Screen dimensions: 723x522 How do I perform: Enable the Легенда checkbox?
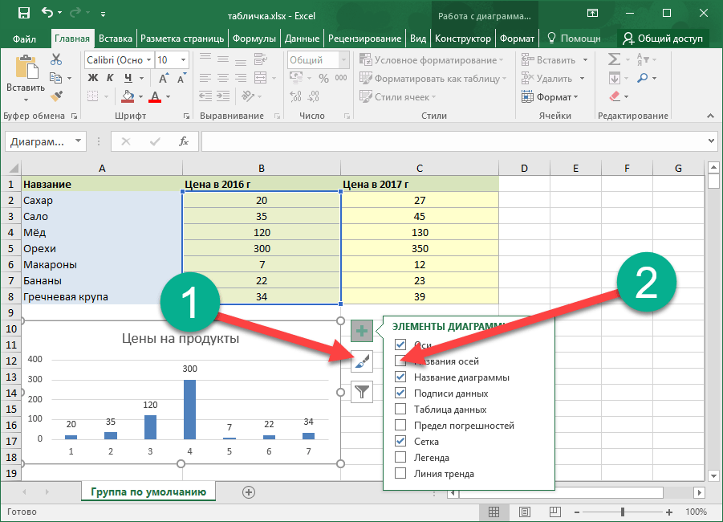click(400, 458)
